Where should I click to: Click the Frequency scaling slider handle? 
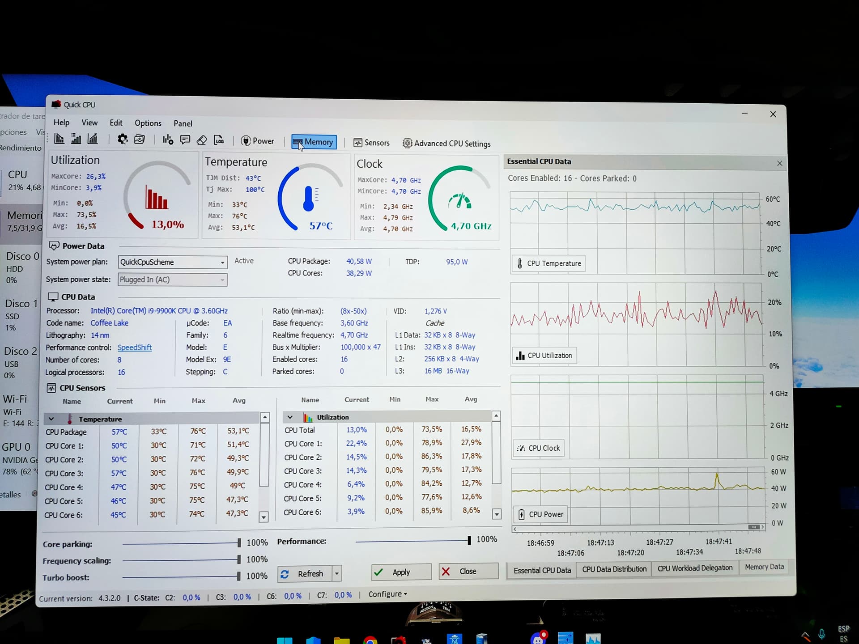[x=239, y=559]
